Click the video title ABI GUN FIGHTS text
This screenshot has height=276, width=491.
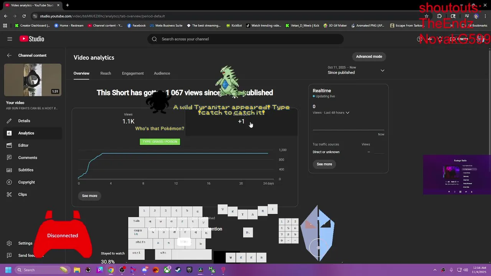32,108
